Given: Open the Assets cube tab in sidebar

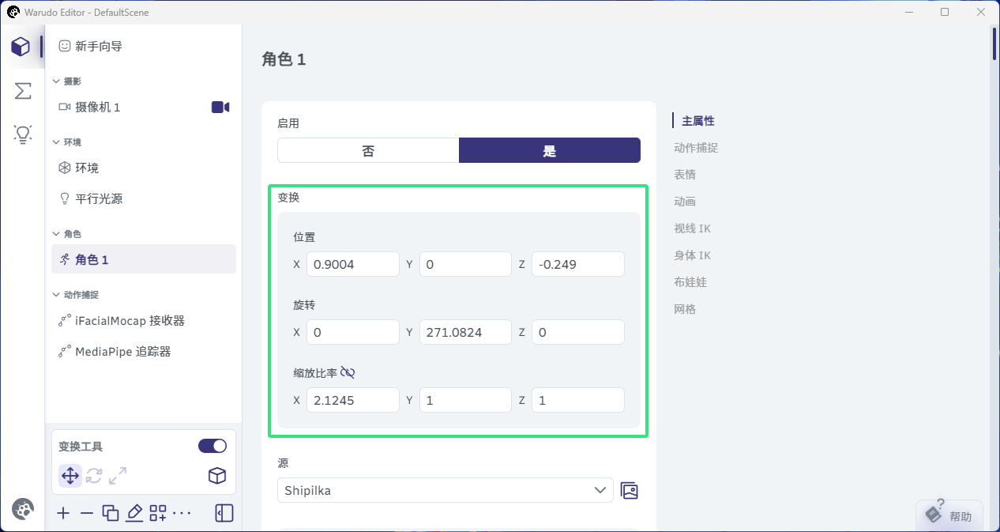Looking at the screenshot, I should coord(21,47).
